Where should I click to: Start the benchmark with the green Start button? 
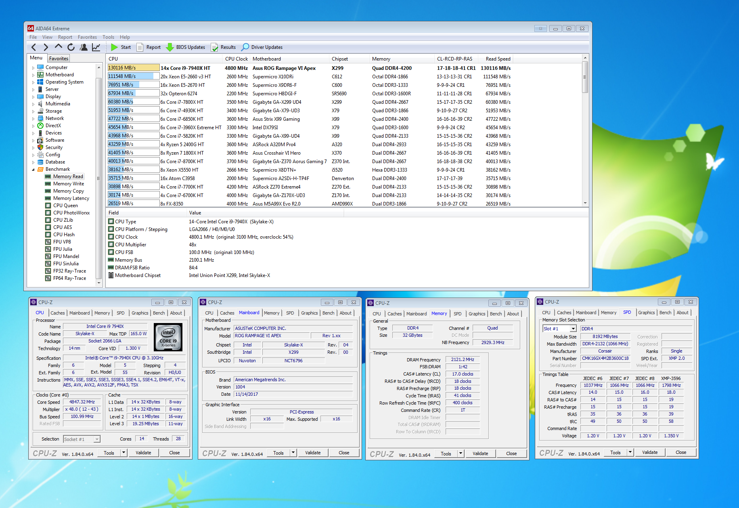click(x=121, y=47)
